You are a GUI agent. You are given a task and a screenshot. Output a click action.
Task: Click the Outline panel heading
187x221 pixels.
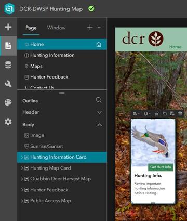tap(30, 101)
